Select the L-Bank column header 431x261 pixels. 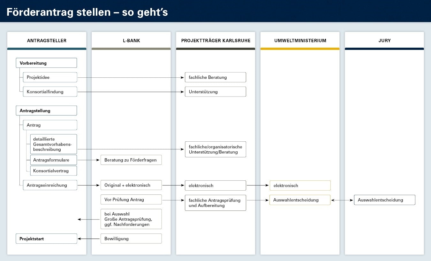coord(131,41)
